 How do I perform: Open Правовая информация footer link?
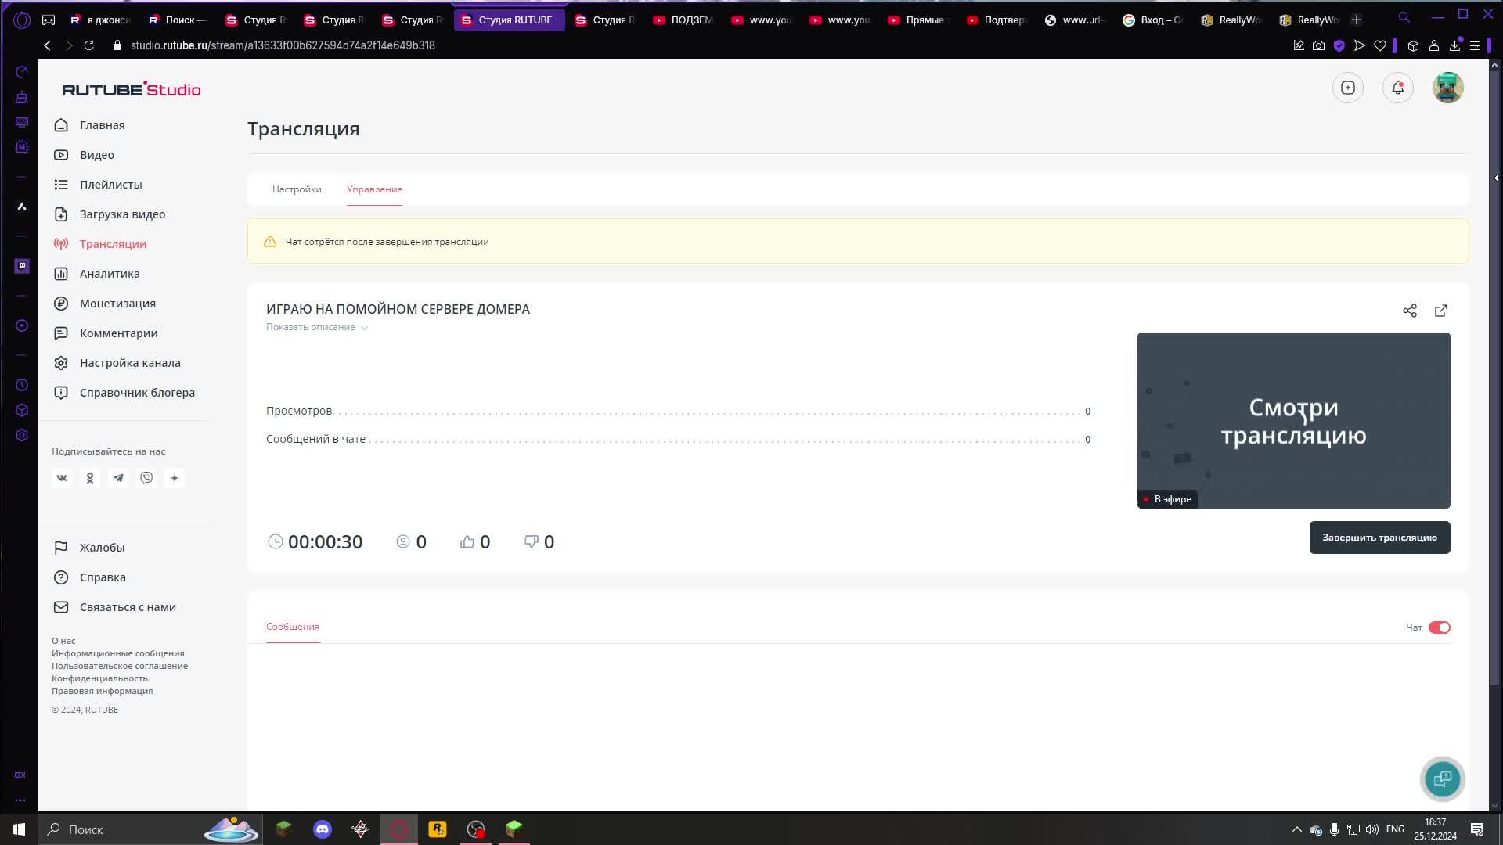[103, 691]
